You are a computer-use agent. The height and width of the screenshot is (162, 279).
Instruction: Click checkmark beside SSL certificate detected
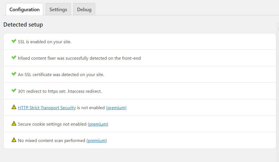coord(14,74)
